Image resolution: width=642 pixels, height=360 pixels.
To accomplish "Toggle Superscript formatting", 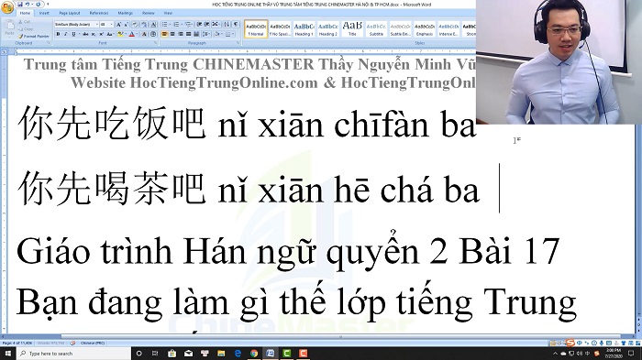I will click(102, 34).
